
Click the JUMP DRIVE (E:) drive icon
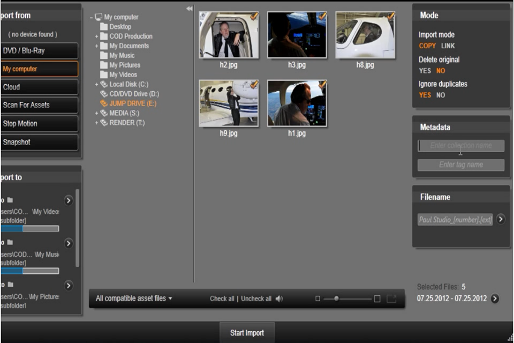[104, 103]
